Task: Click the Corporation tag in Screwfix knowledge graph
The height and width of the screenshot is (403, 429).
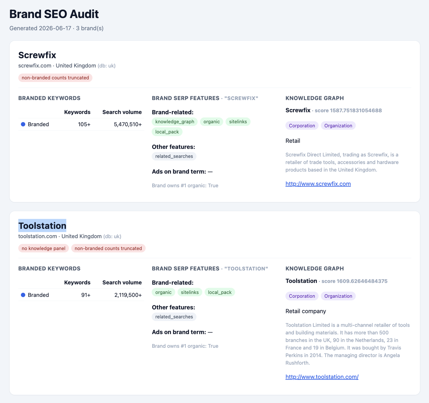Action: pos(302,126)
